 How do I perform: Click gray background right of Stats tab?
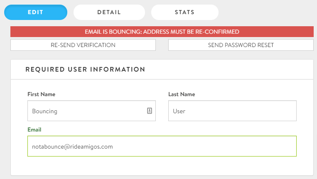[266, 12]
